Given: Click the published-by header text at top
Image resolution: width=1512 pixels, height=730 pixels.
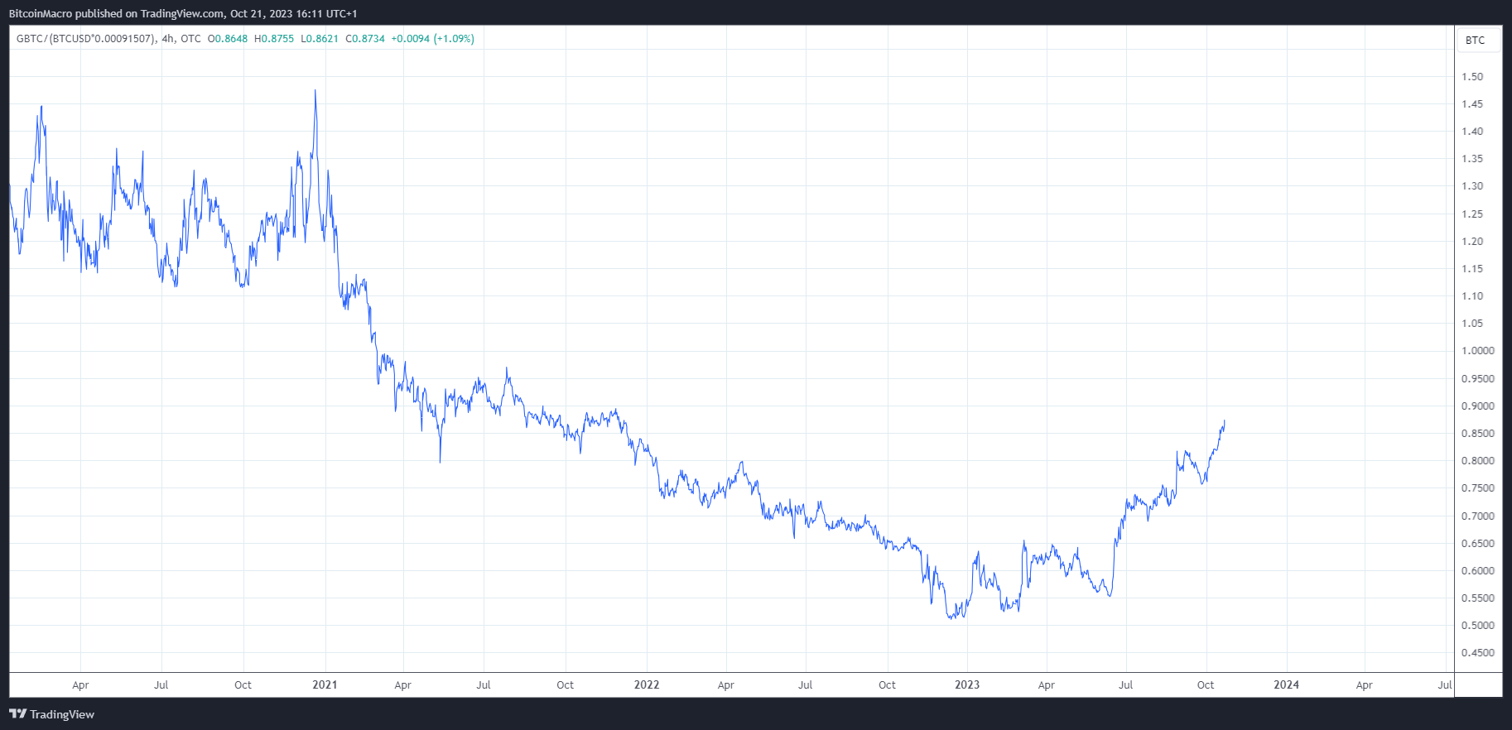Looking at the screenshot, I should 183,13.
